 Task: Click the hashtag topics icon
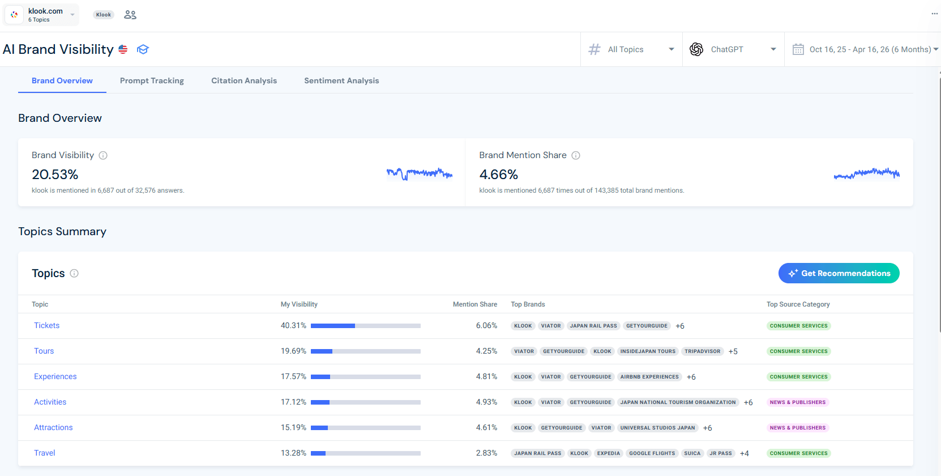pyautogui.click(x=594, y=49)
